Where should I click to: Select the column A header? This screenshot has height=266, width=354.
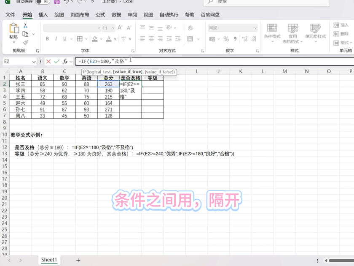click(x=21, y=71)
